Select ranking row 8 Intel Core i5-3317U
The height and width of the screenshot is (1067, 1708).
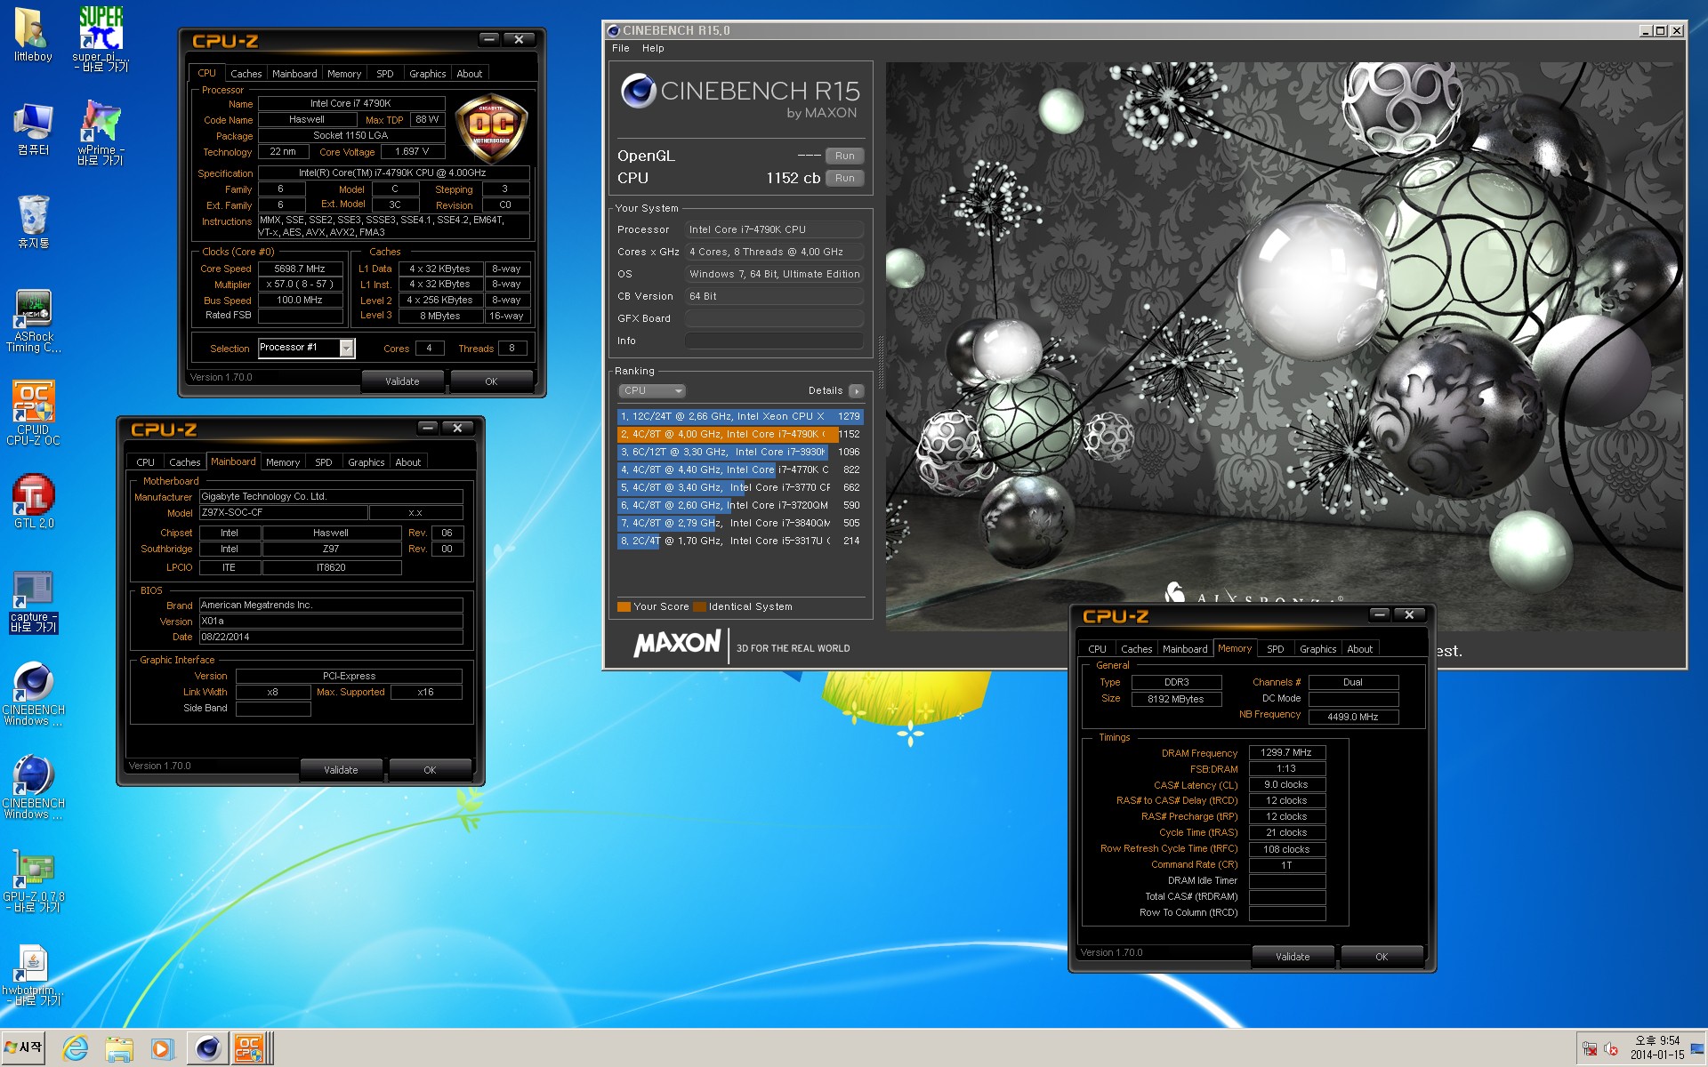tap(740, 541)
